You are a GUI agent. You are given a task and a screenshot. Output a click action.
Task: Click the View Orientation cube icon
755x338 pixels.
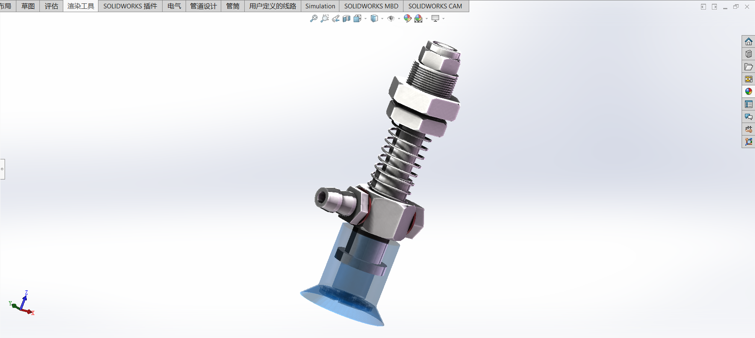[357, 18]
